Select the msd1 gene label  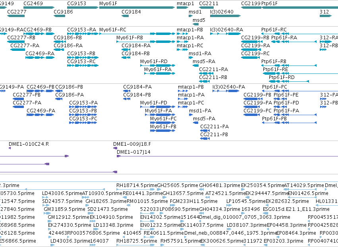pos(195,12)
